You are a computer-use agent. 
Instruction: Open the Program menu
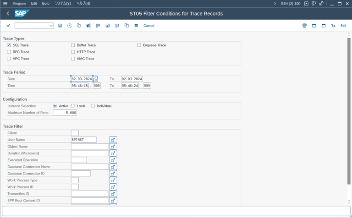(19, 3)
